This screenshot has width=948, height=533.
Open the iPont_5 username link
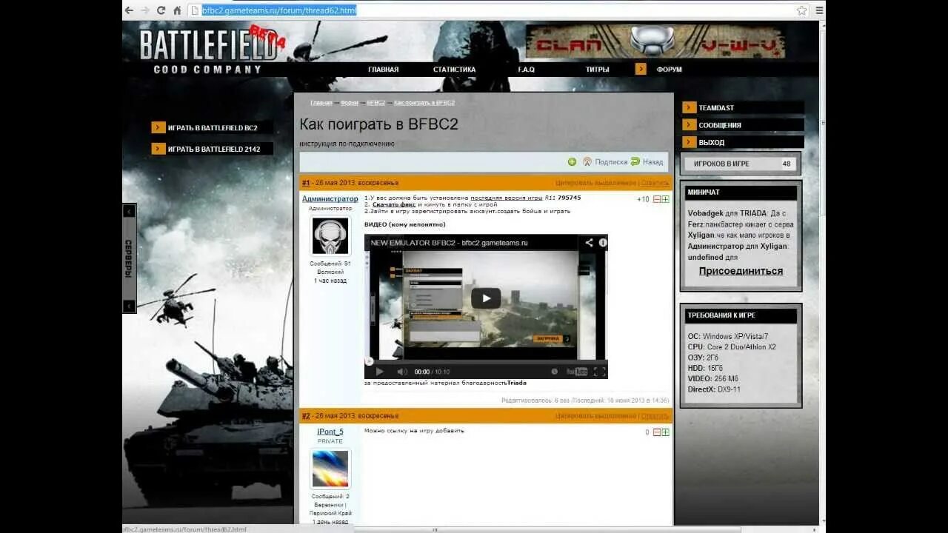pos(330,432)
